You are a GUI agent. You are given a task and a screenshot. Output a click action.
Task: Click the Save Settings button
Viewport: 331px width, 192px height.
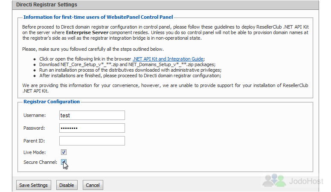coord(34,185)
